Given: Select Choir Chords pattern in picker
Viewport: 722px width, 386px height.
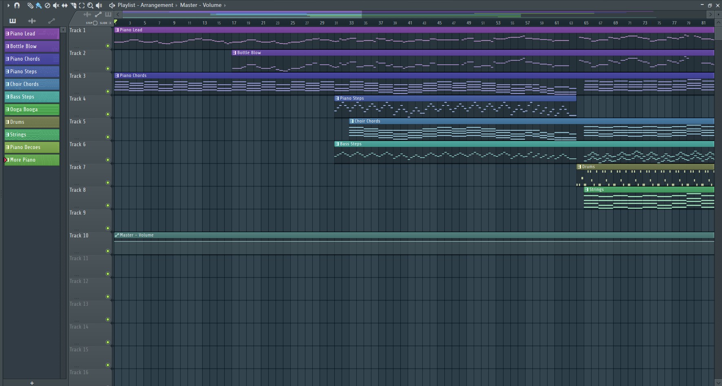Looking at the screenshot, I should click(32, 84).
